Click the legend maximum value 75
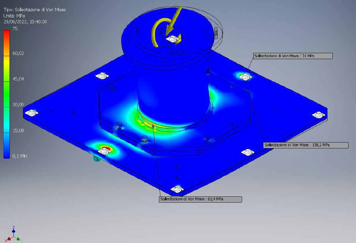The image size is (356, 243). point(15,29)
